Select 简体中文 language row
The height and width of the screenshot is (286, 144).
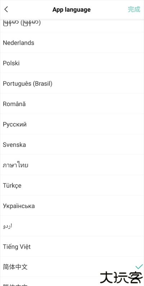[x=72, y=267]
